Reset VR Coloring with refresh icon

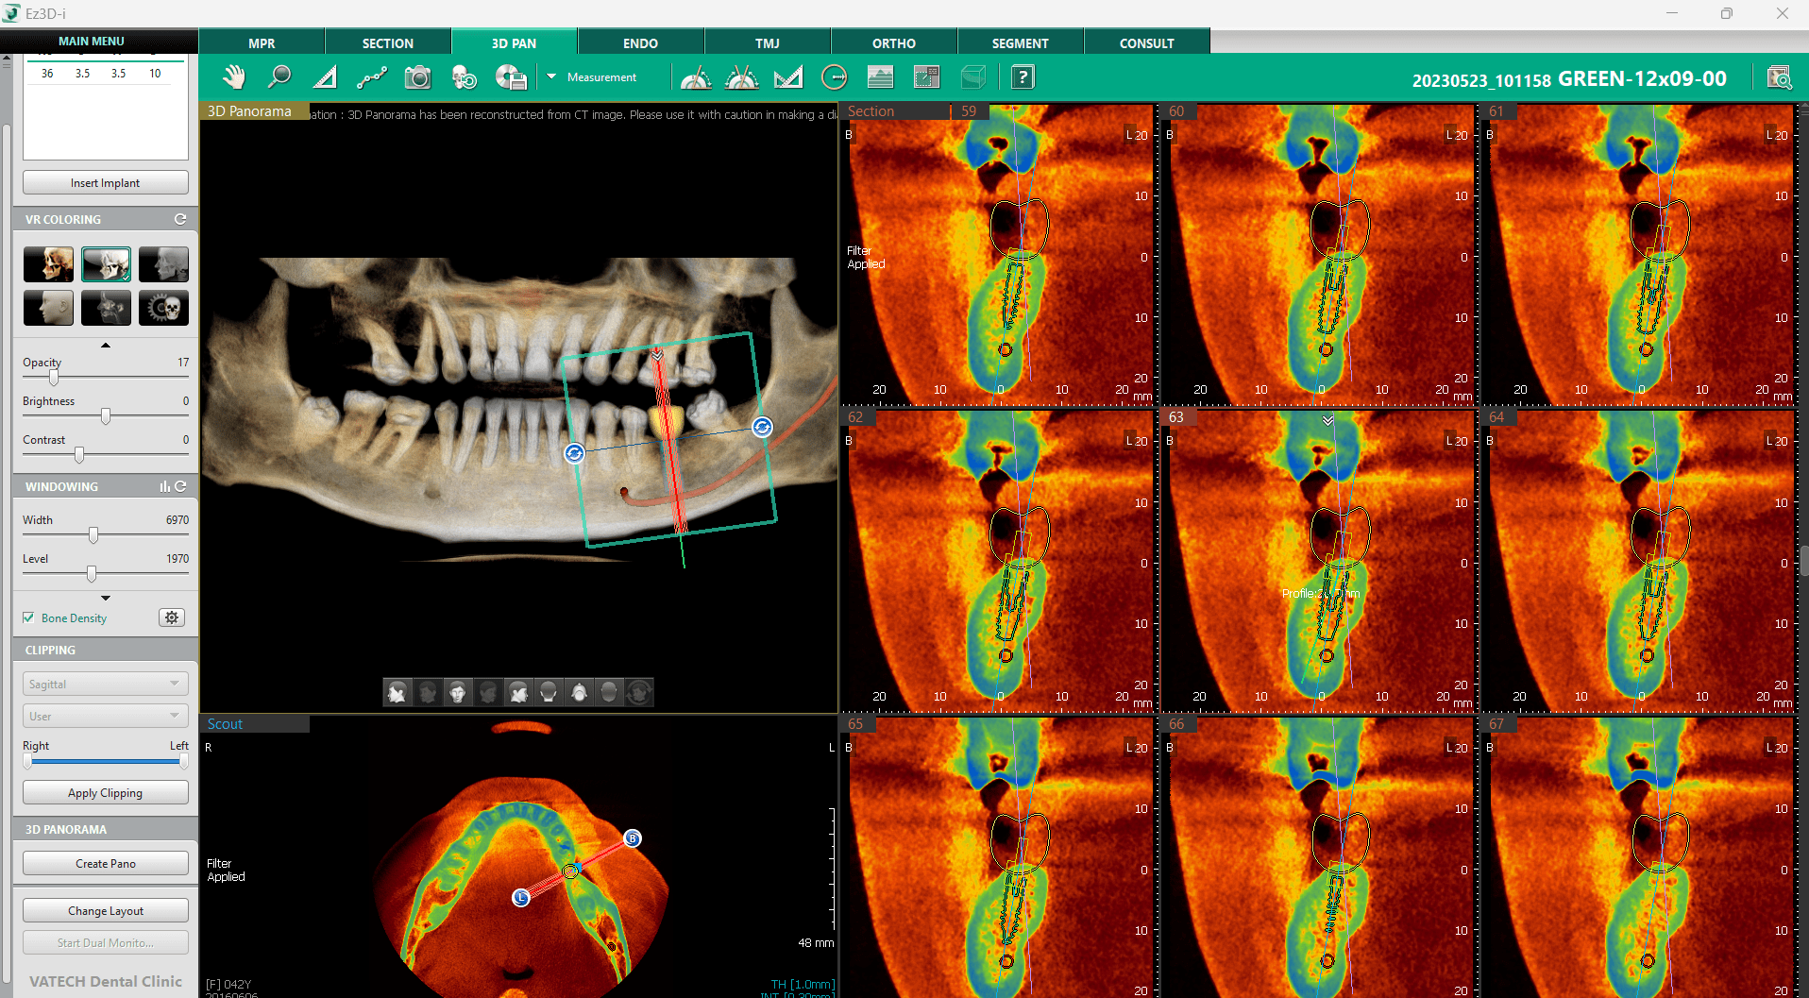coord(180,219)
